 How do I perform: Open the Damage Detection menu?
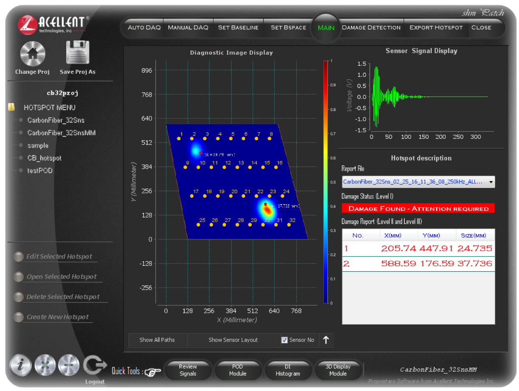(371, 28)
